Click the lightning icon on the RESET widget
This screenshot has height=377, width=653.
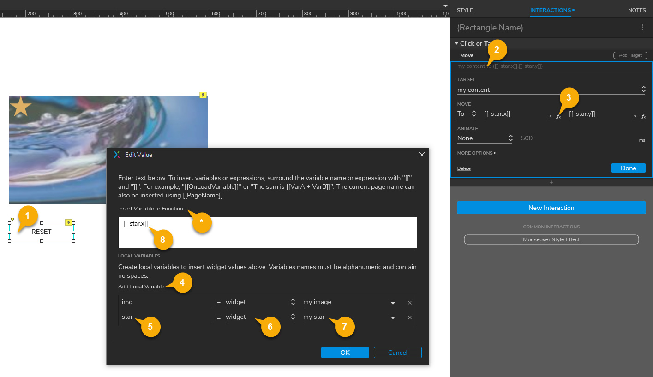pyautogui.click(x=69, y=222)
